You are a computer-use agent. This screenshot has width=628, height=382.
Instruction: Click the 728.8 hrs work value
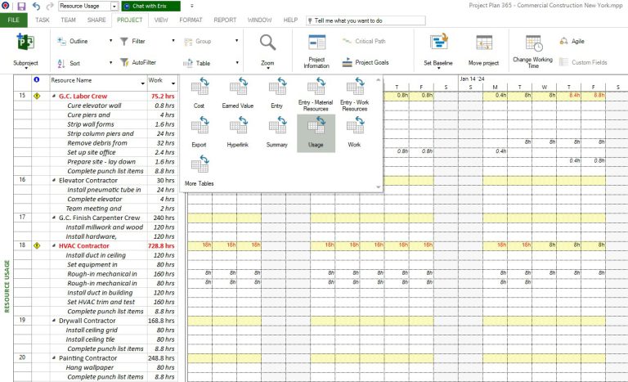[161, 245]
